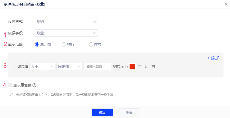Expand the 依据字段 dropdown showing 数量
The image size is (230, 118).
(66, 33)
